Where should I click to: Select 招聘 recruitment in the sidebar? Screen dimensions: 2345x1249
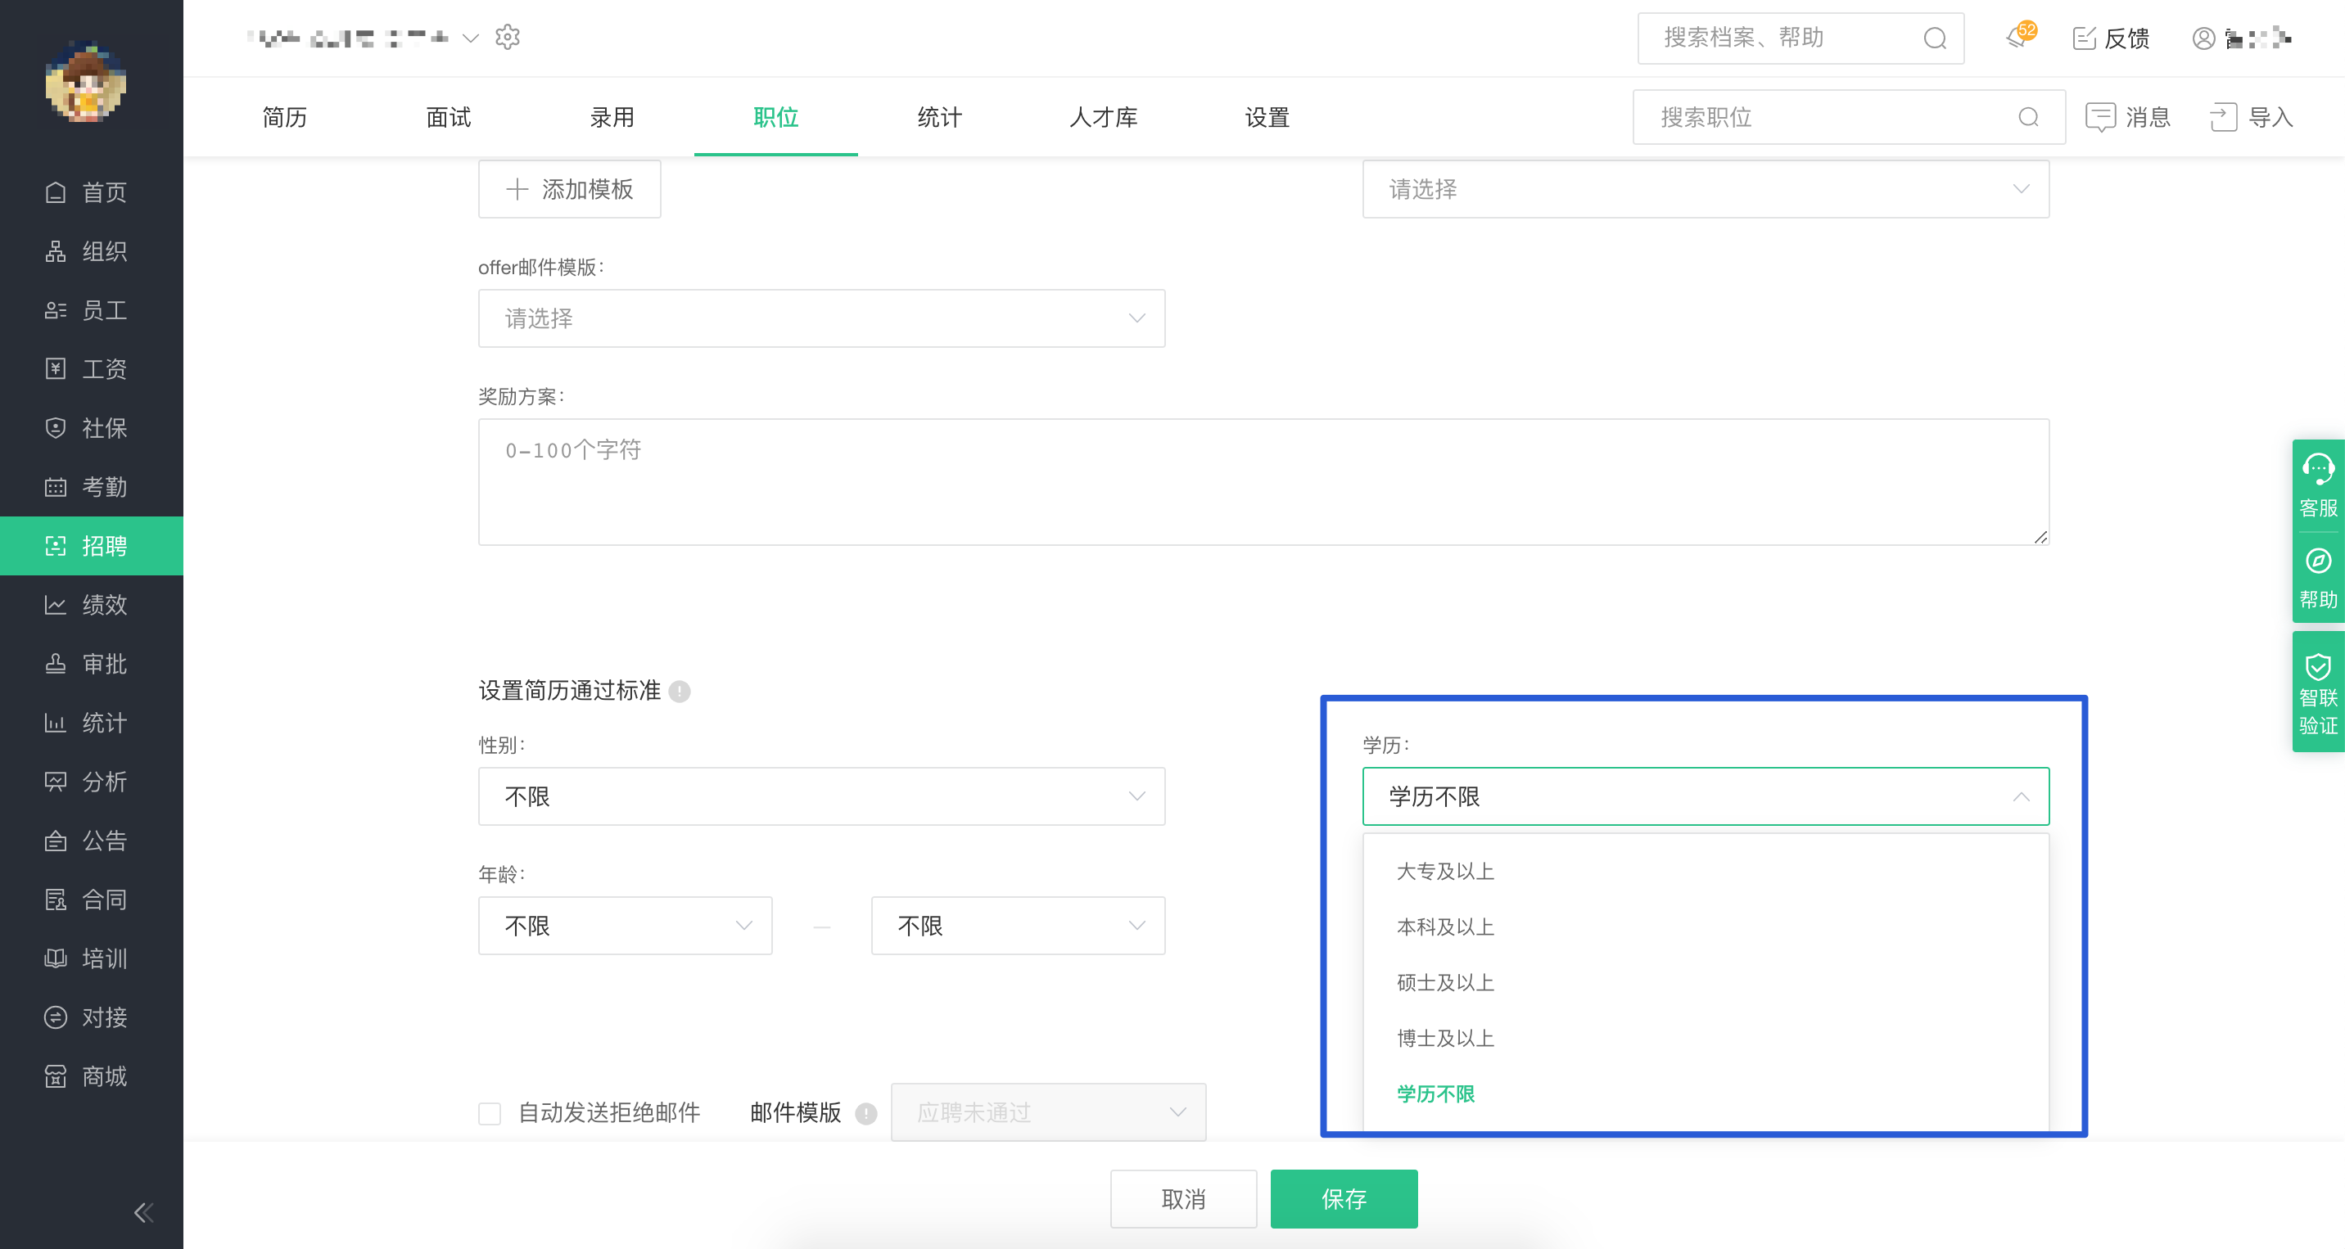[91, 546]
